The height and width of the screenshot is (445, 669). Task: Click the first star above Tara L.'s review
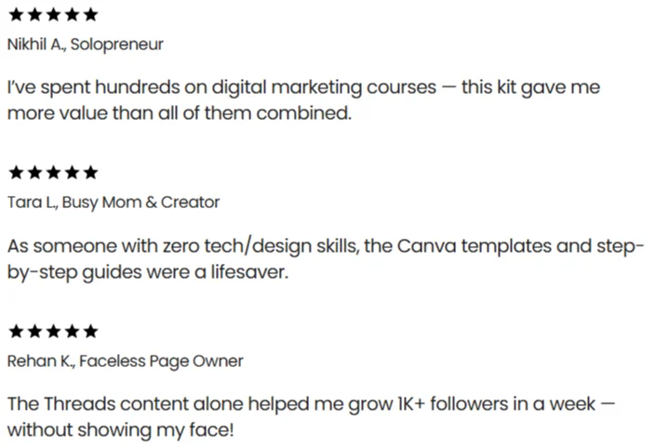[15, 173]
